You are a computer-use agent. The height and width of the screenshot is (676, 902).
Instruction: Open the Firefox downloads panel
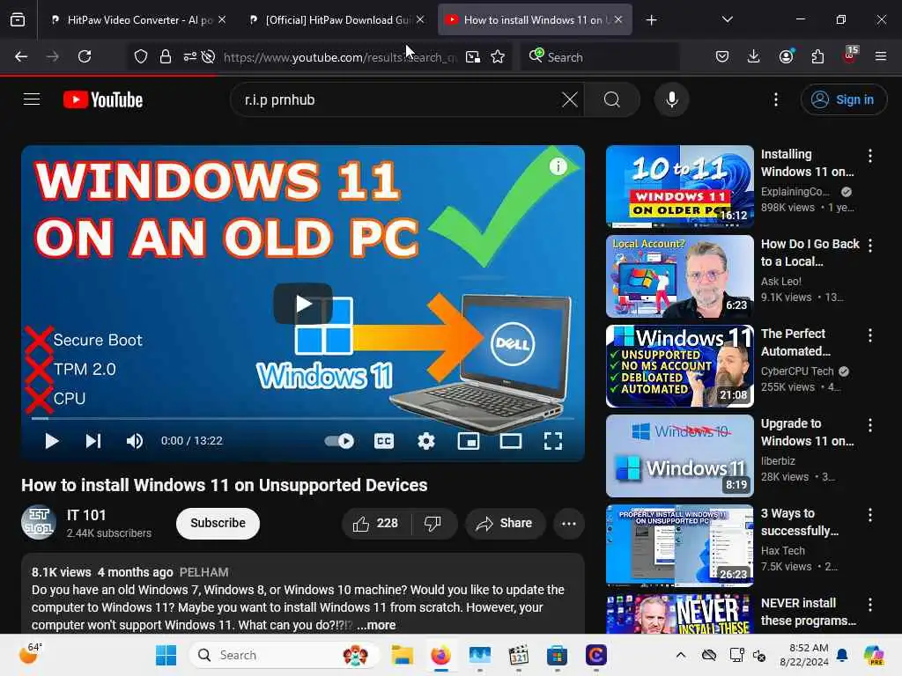754,56
